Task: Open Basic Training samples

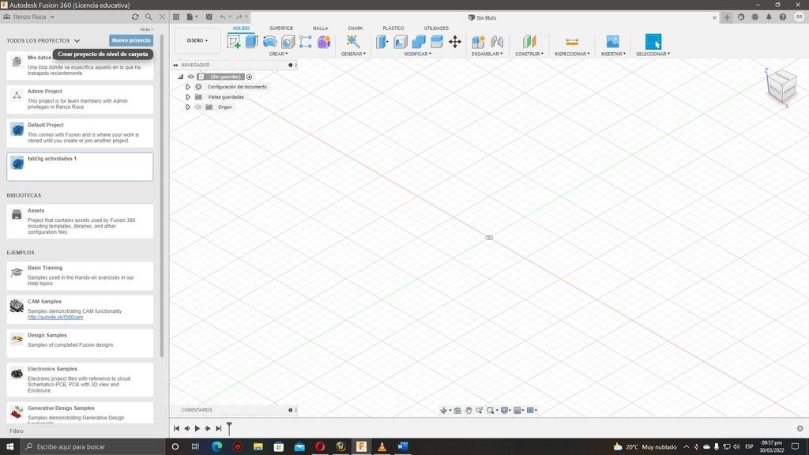Action: (80, 276)
